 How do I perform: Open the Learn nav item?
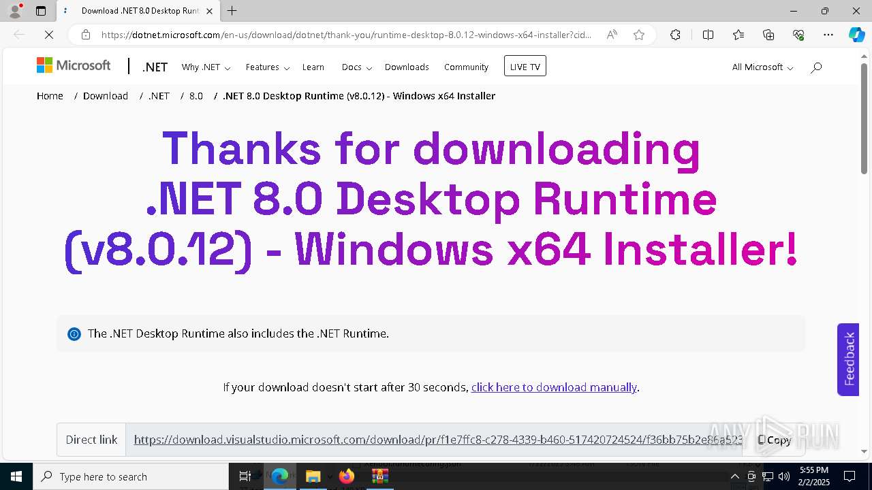(x=313, y=67)
